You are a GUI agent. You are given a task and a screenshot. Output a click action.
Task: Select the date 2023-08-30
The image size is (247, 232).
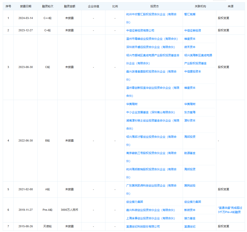coord(25,67)
